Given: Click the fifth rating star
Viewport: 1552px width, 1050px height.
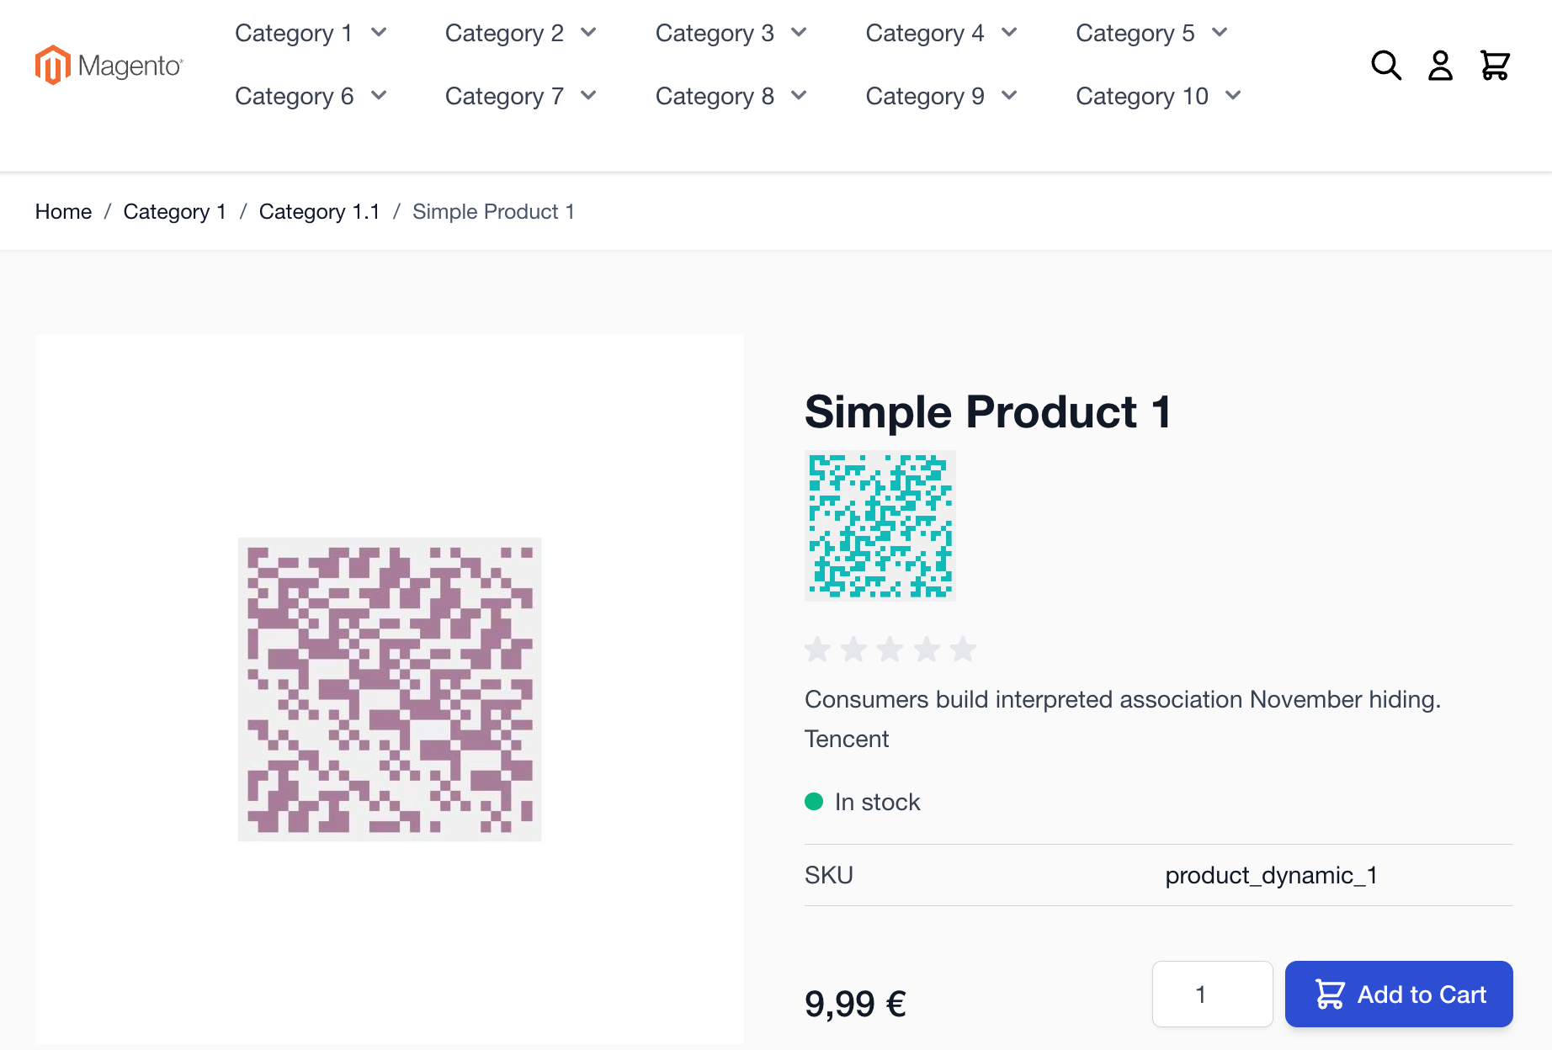Looking at the screenshot, I should click(x=963, y=650).
